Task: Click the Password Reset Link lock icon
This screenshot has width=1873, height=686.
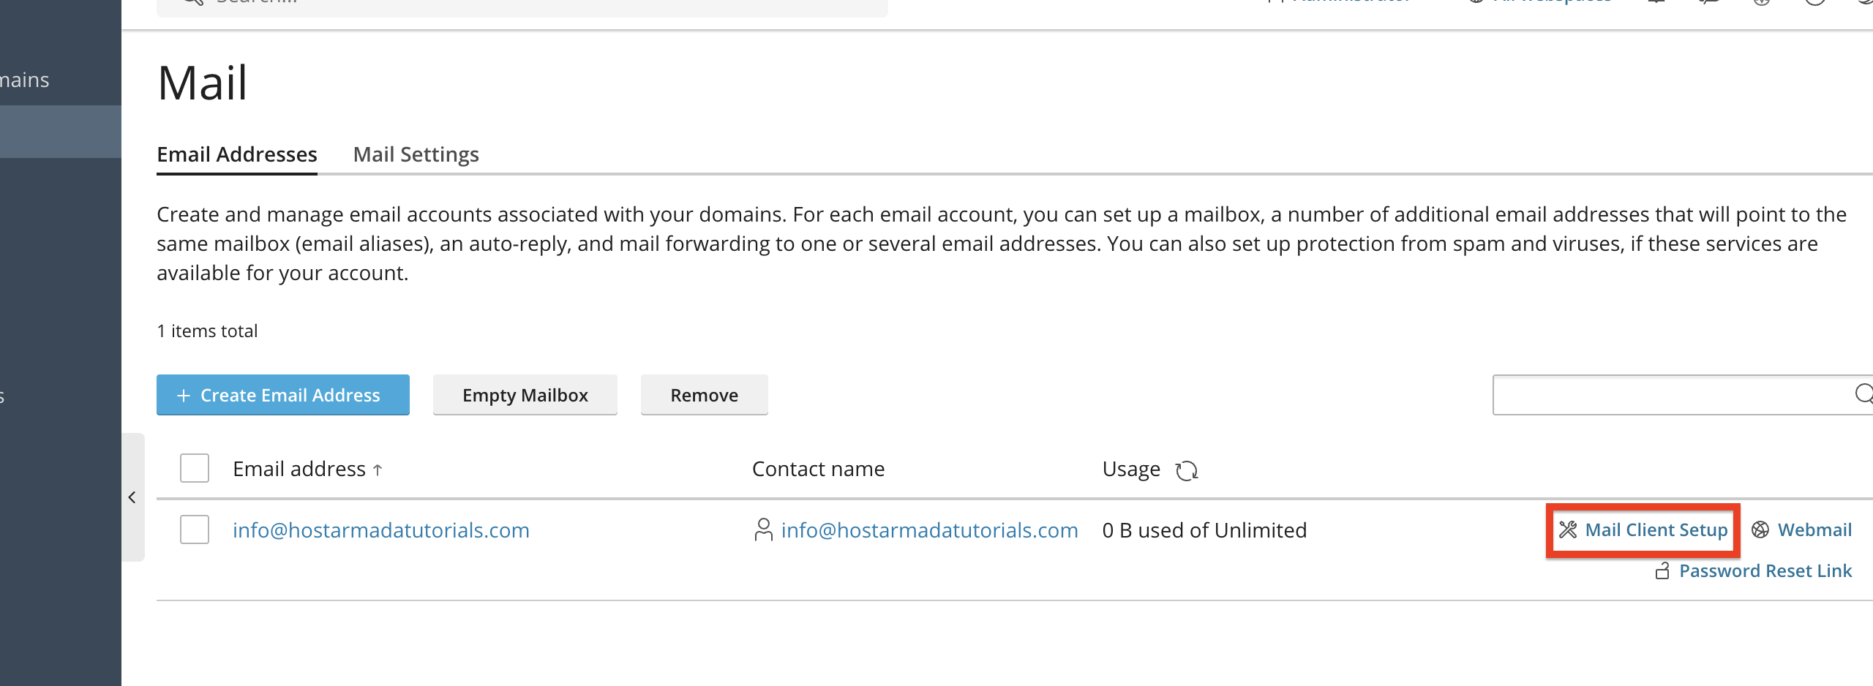Action: coord(1662,571)
